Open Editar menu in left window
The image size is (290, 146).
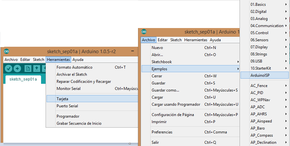click(x=25, y=60)
